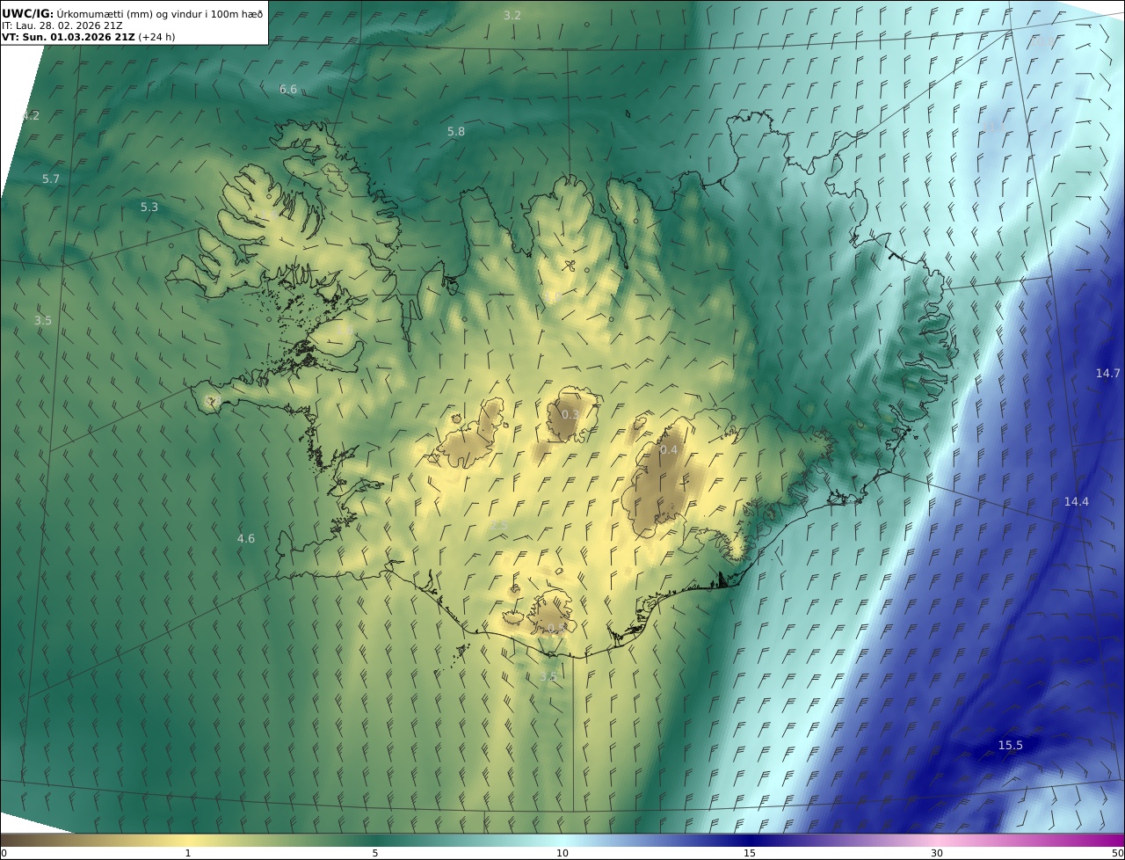Click the 2.5 value label inland

(499, 526)
